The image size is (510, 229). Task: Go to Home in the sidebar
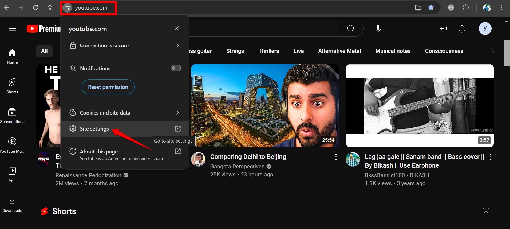12,57
